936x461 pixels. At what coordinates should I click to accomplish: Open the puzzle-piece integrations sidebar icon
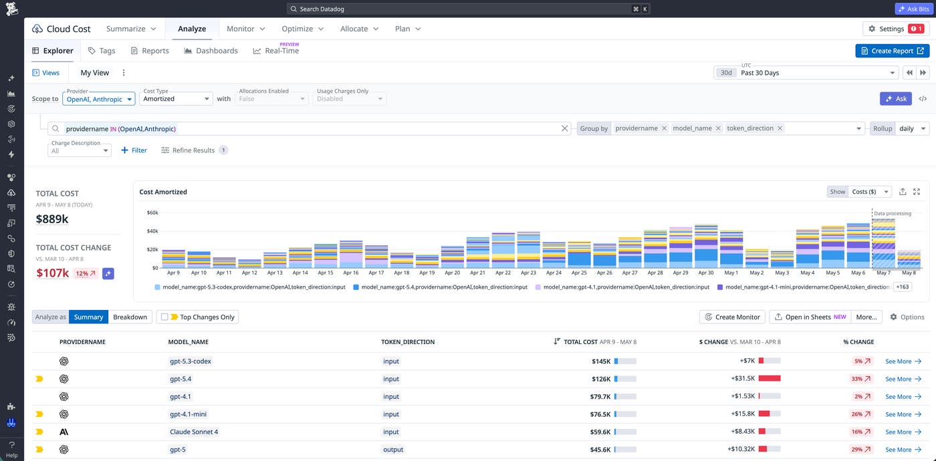click(11, 406)
